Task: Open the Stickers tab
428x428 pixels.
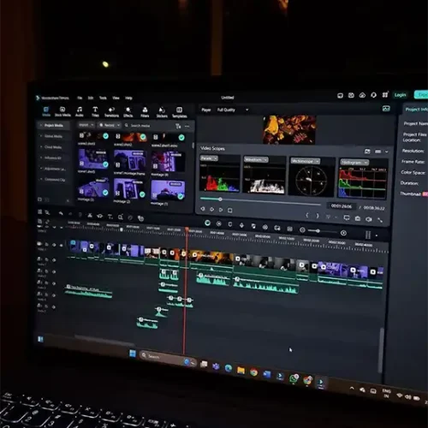Action: coord(162,113)
